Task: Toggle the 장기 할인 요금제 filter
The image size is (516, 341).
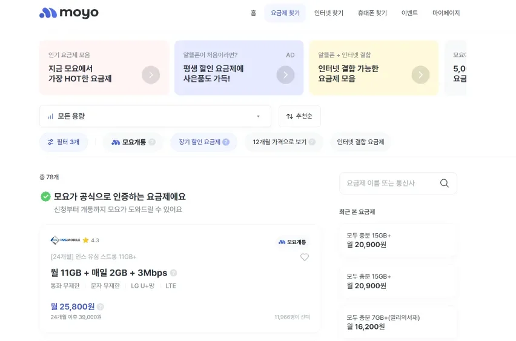Action: tap(203, 142)
